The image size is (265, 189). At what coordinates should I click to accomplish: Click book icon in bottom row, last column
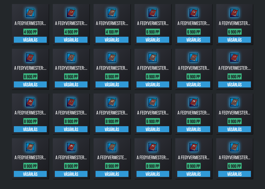coord(234,147)
